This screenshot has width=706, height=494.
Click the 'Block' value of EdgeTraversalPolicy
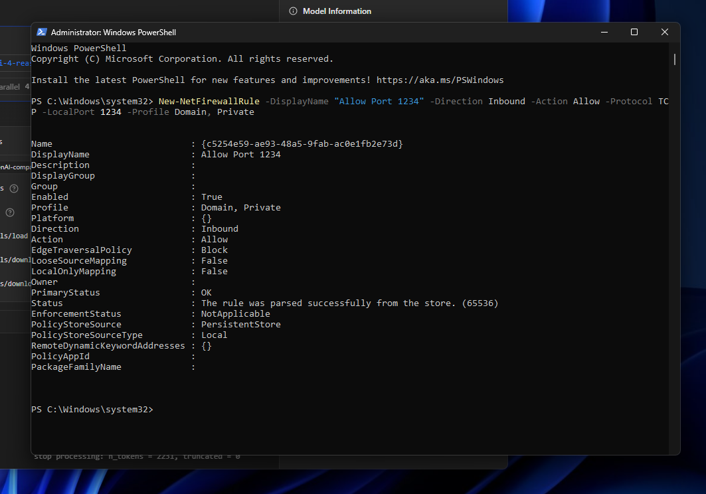[x=215, y=250]
